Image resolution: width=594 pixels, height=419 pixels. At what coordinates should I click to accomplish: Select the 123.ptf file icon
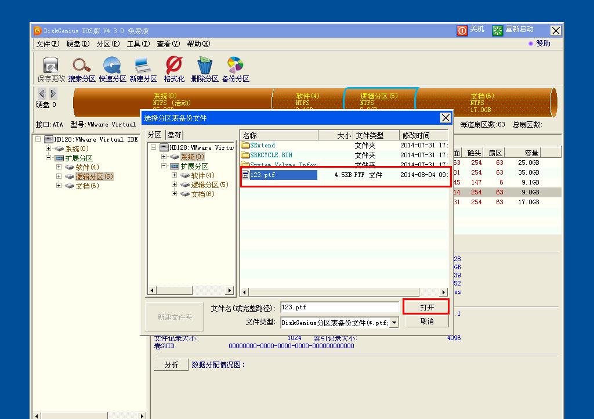coord(245,175)
